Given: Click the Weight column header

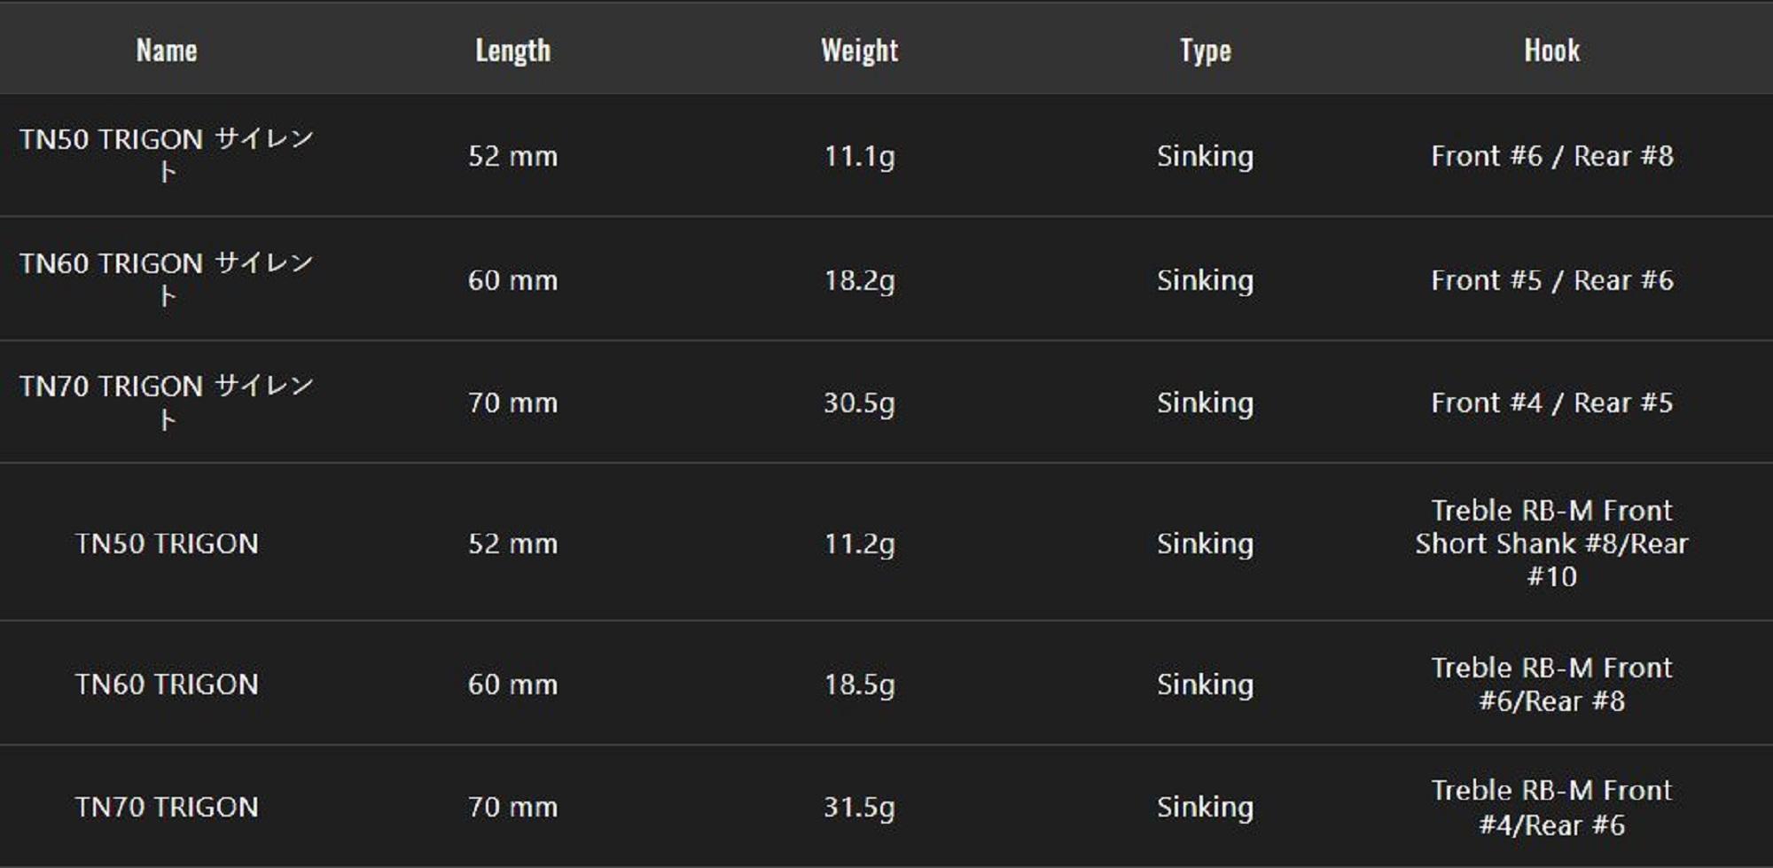Looking at the screenshot, I should click(x=859, y=51).
